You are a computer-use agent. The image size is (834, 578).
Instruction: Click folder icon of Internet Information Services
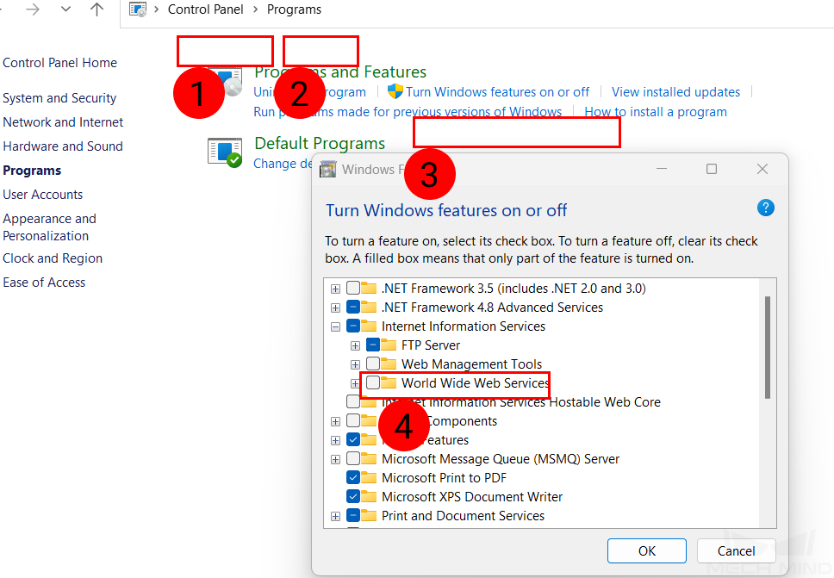click(369, 326)
